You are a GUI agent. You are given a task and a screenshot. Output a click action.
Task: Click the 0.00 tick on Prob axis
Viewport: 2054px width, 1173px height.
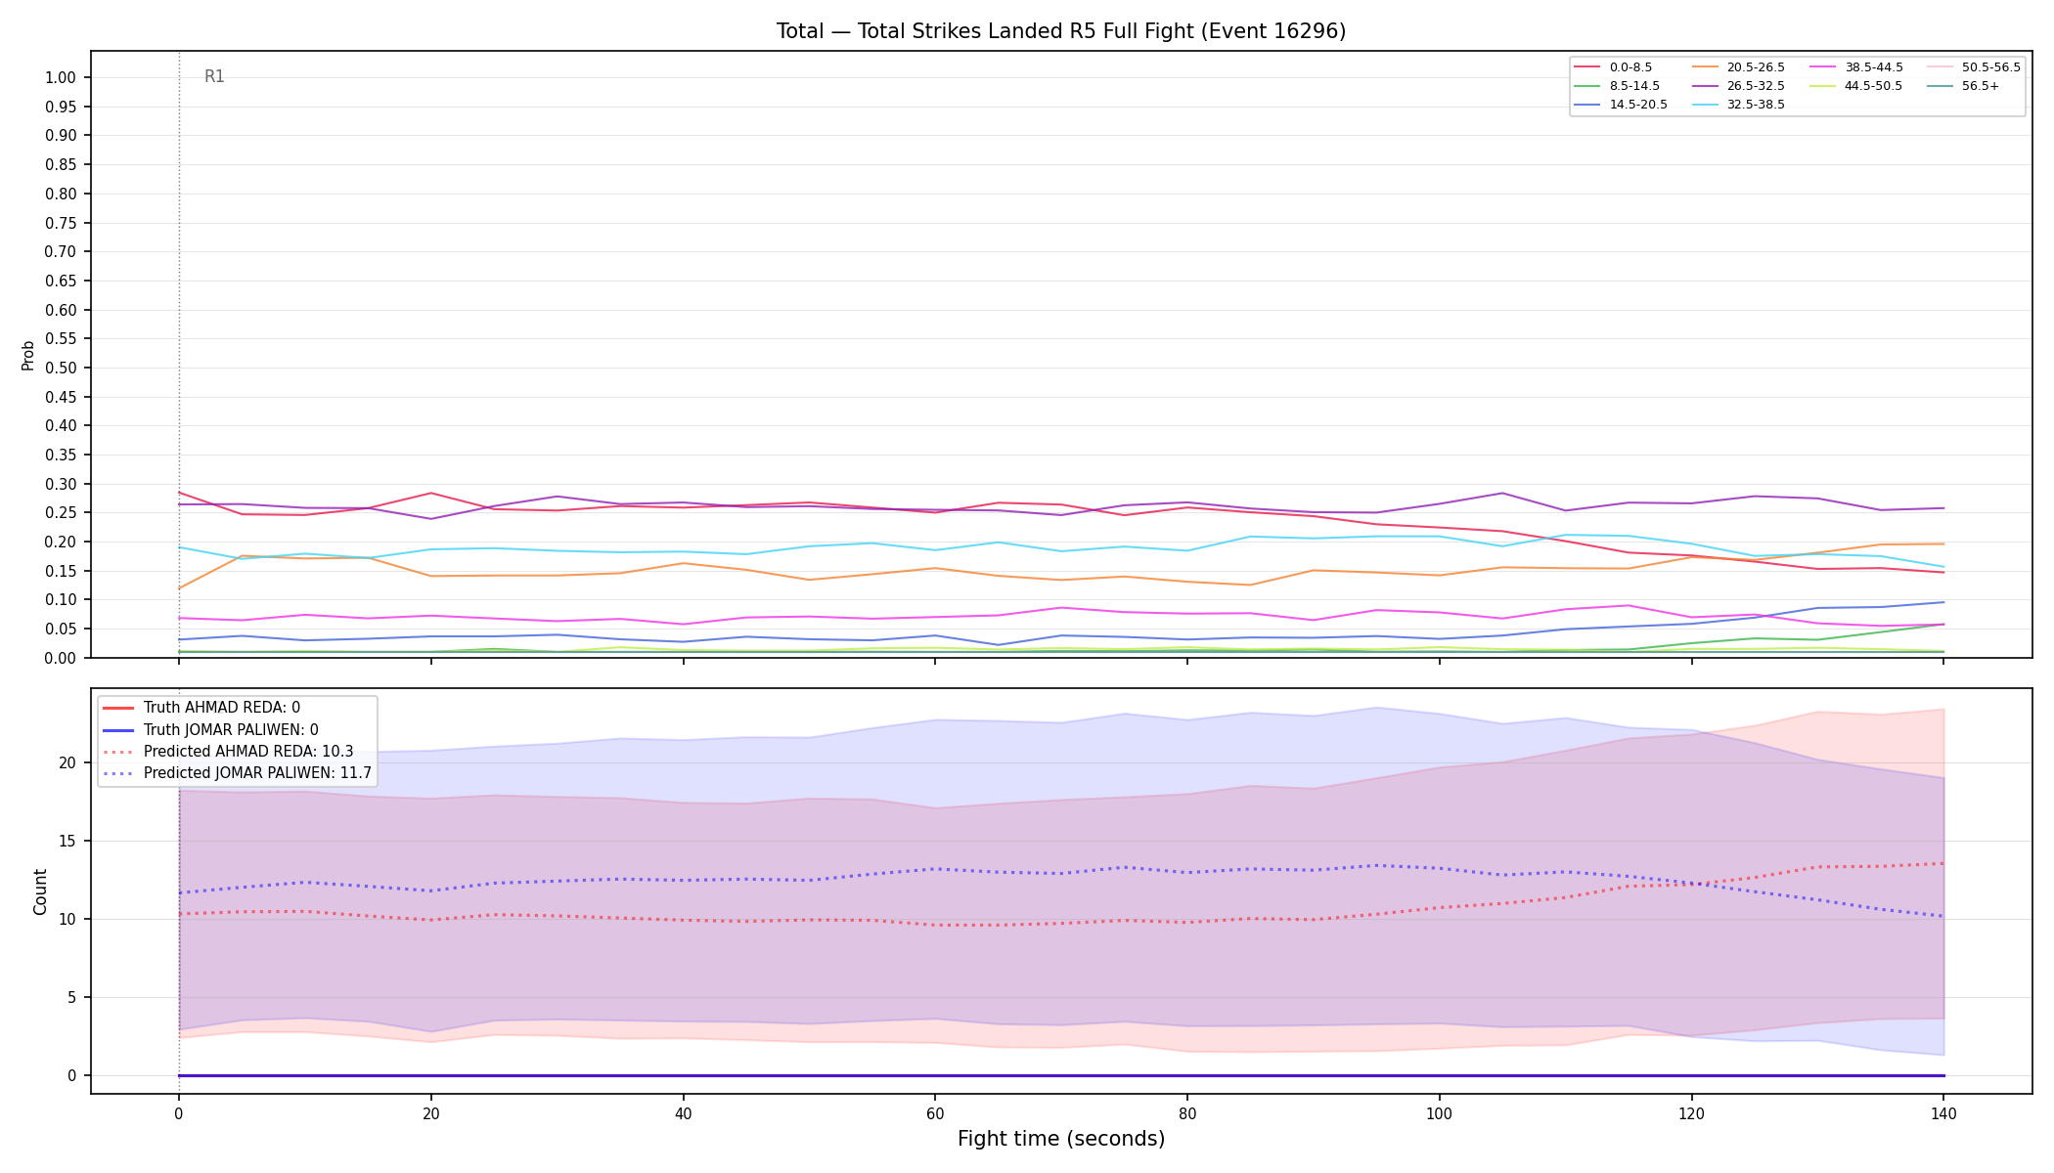61,659
